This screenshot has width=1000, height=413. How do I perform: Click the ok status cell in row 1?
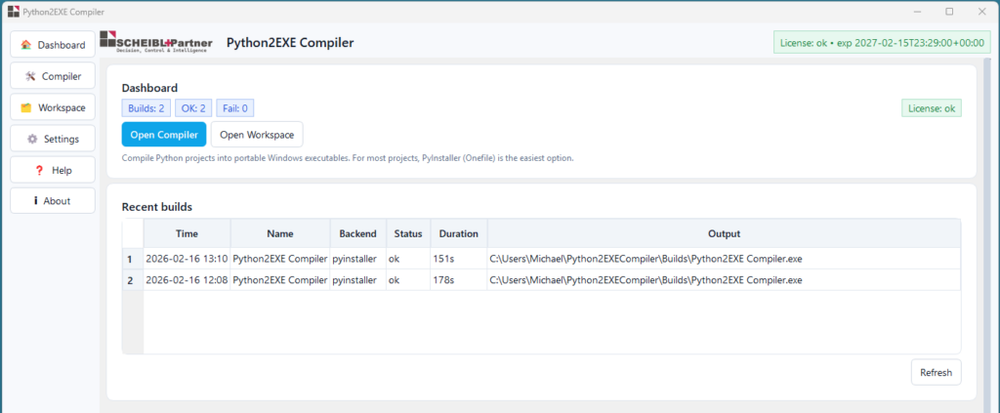tap(408, 259)
